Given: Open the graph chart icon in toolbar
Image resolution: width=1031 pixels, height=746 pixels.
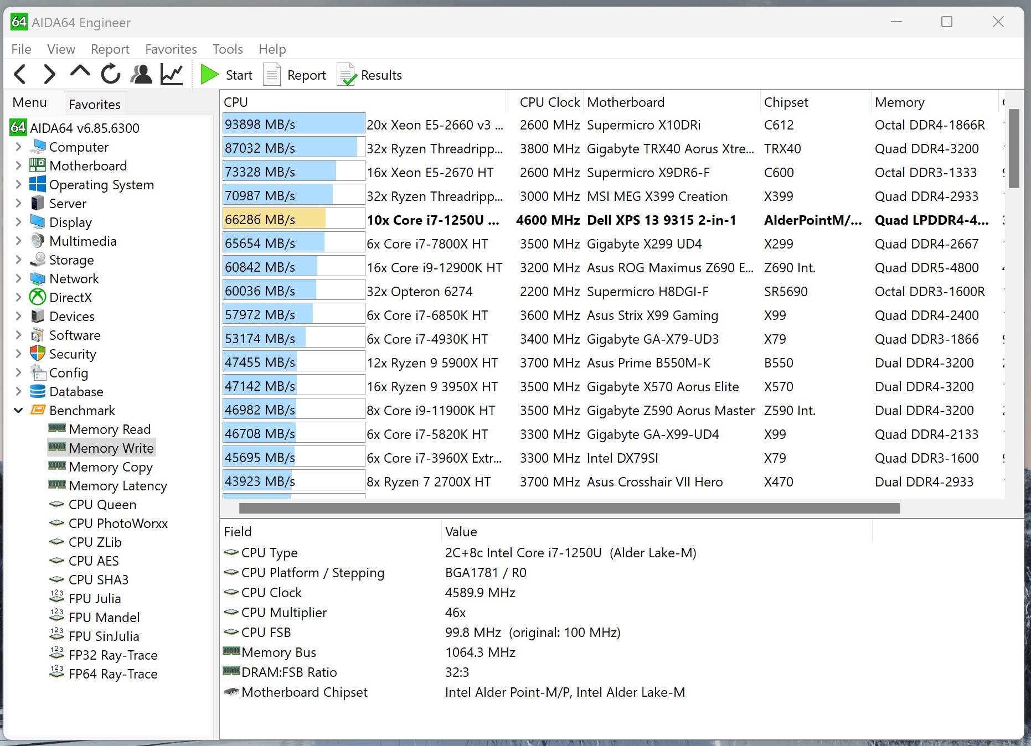Looking at the screenshot, I should pos(172,74).
